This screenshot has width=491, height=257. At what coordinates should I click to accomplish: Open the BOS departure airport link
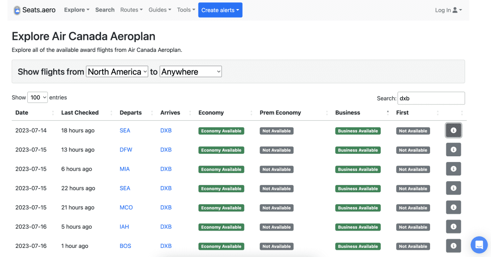pyautogui.click(x=125, y=246)
